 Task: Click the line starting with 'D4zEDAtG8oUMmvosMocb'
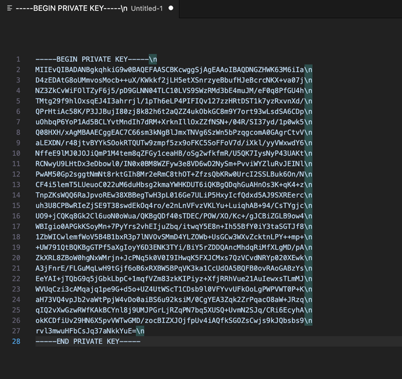[174, 80]
